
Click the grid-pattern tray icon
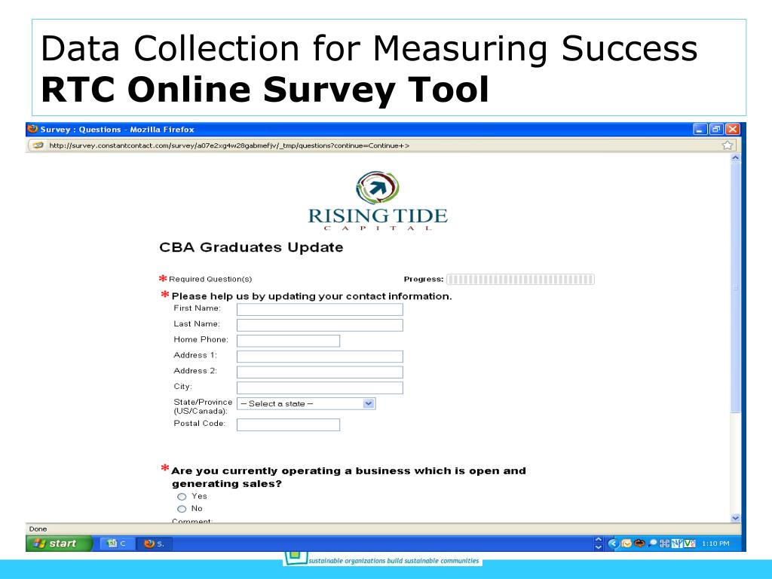click(665, 544)
